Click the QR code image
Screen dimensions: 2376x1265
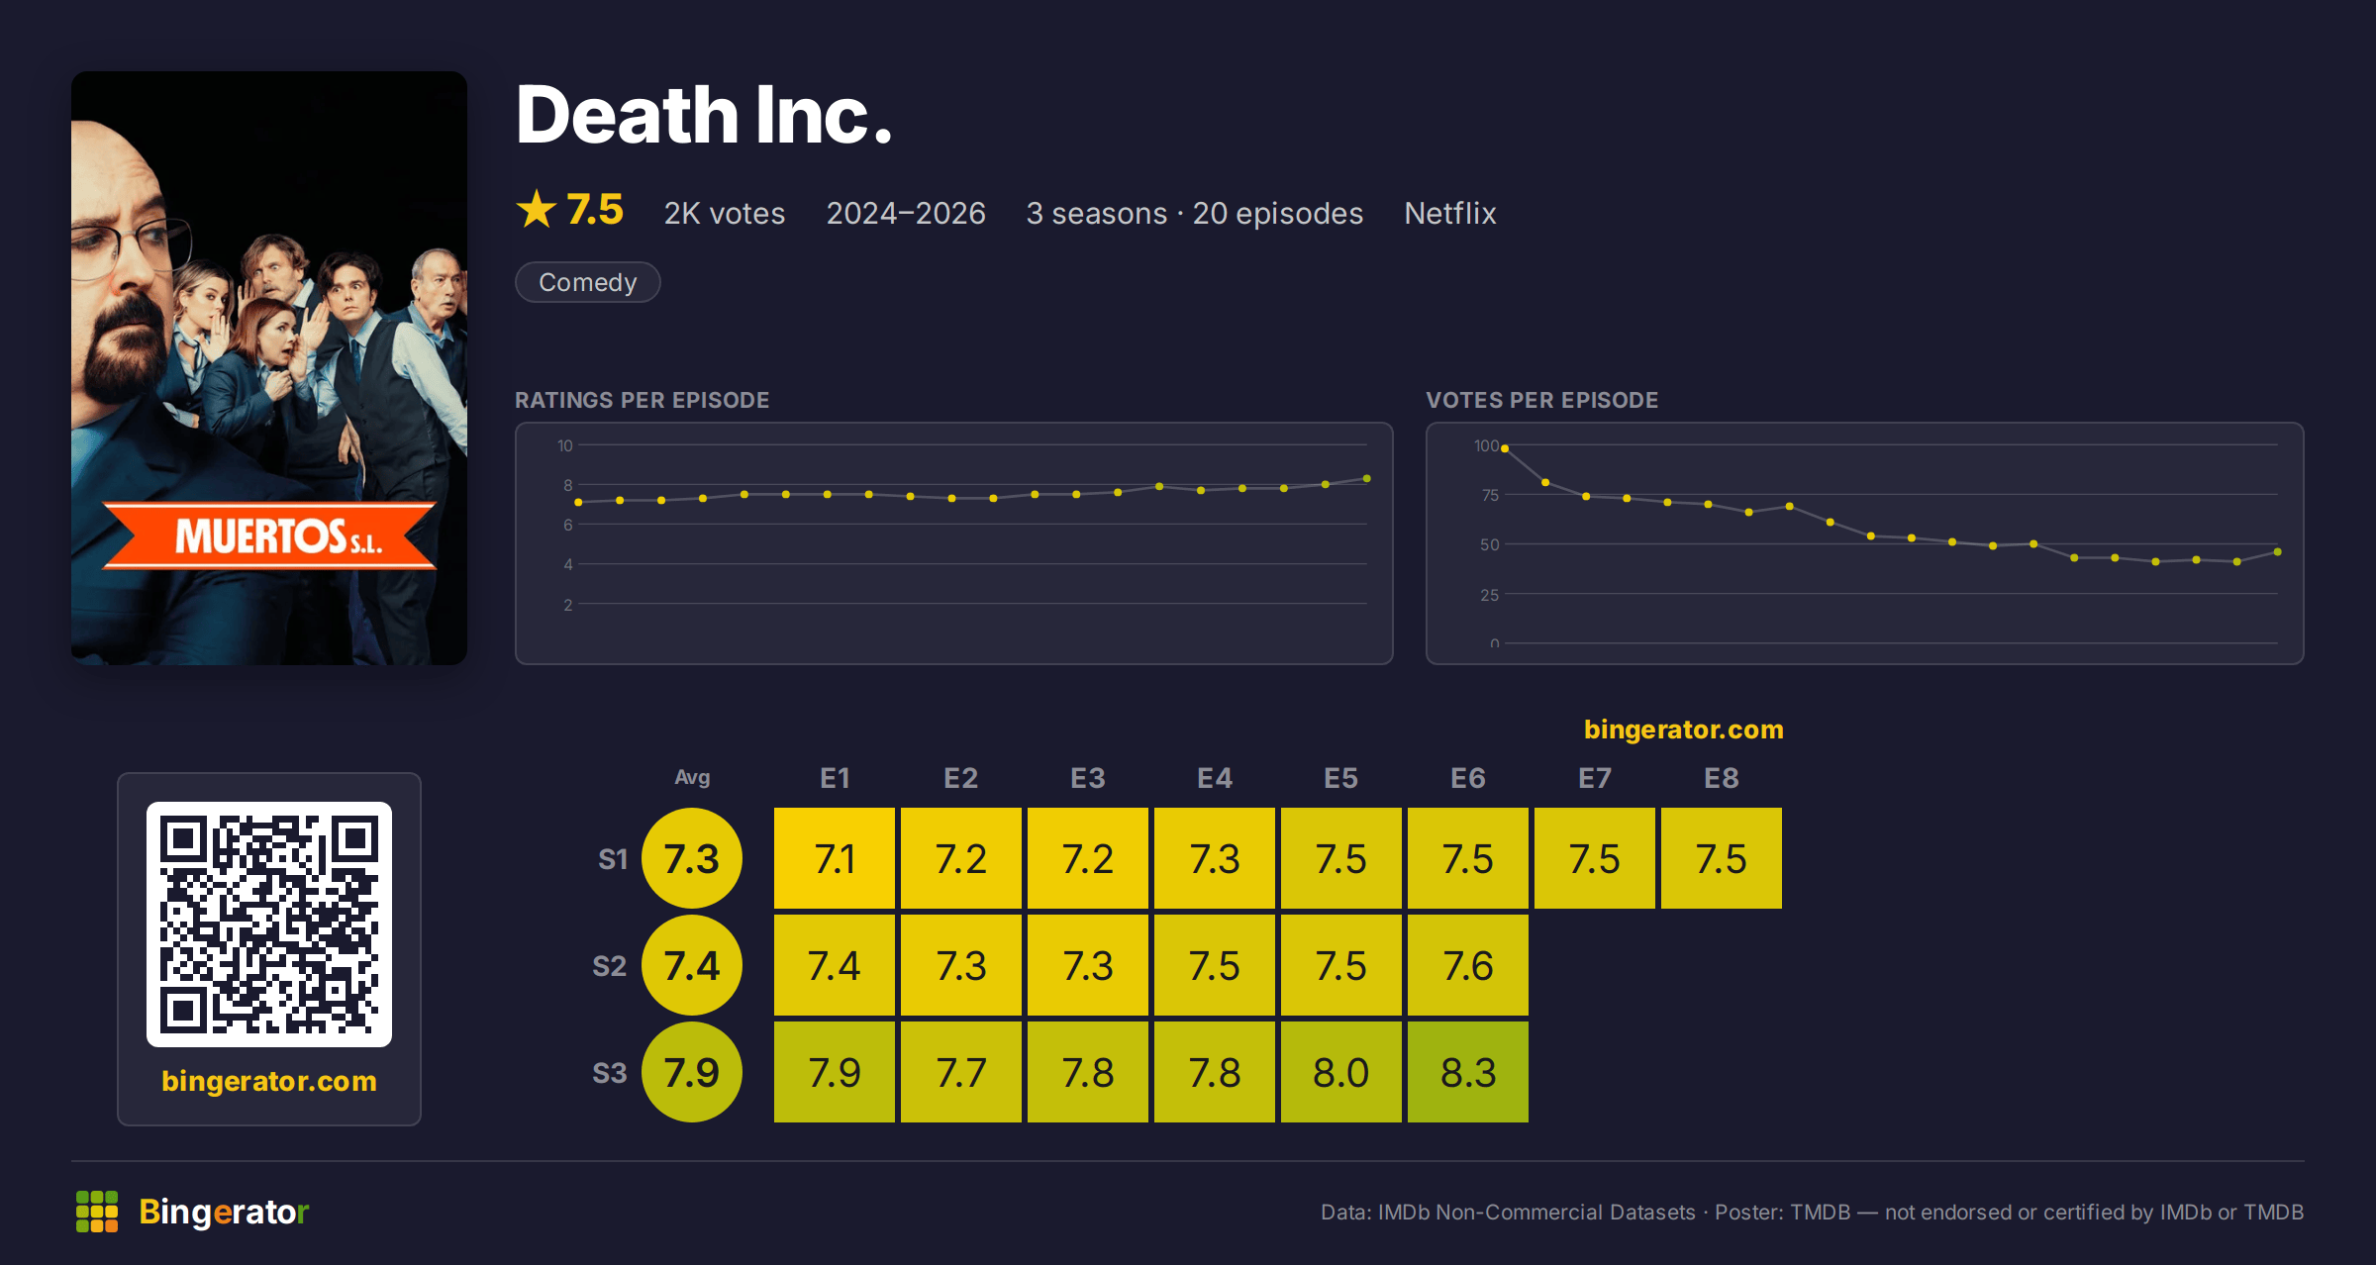pyautogui.click(x=269, y=924)
